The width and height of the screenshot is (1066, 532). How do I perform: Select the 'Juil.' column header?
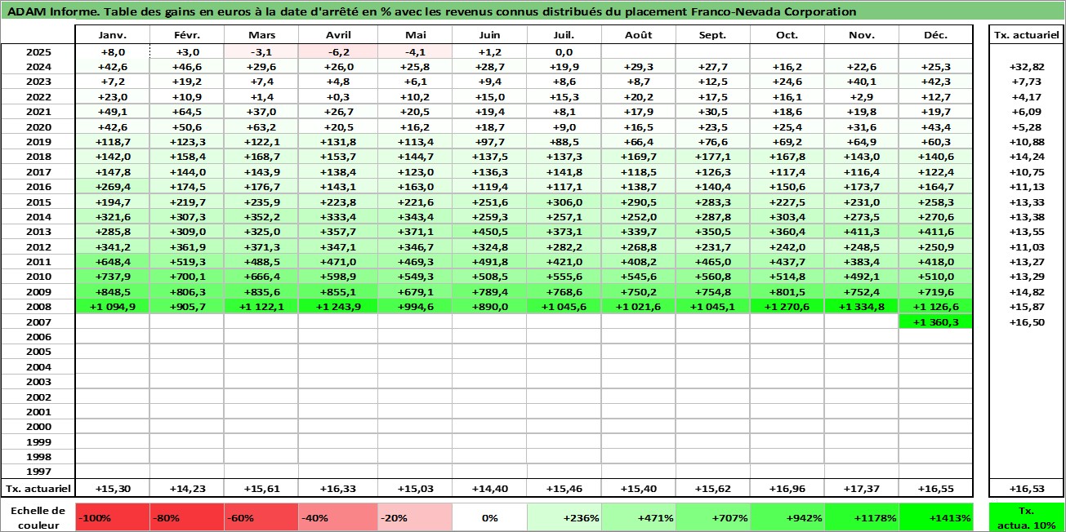pyautogui.click(x=564, y=35)
